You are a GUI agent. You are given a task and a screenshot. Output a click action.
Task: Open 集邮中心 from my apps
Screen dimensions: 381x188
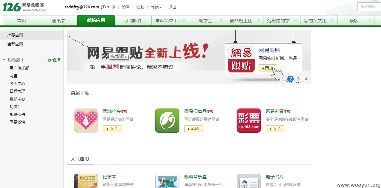pyautogui.click(x=17, y=99)
